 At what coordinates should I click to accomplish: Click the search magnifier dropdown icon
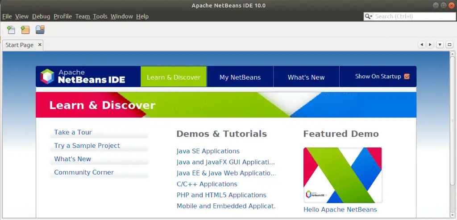pos(369,16)
